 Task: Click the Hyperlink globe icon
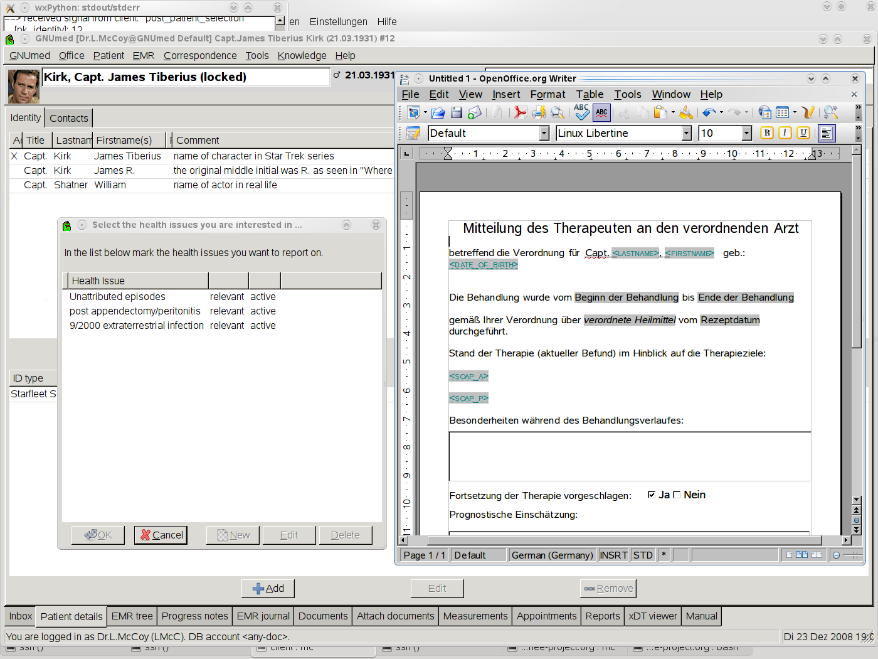point(764,112)
